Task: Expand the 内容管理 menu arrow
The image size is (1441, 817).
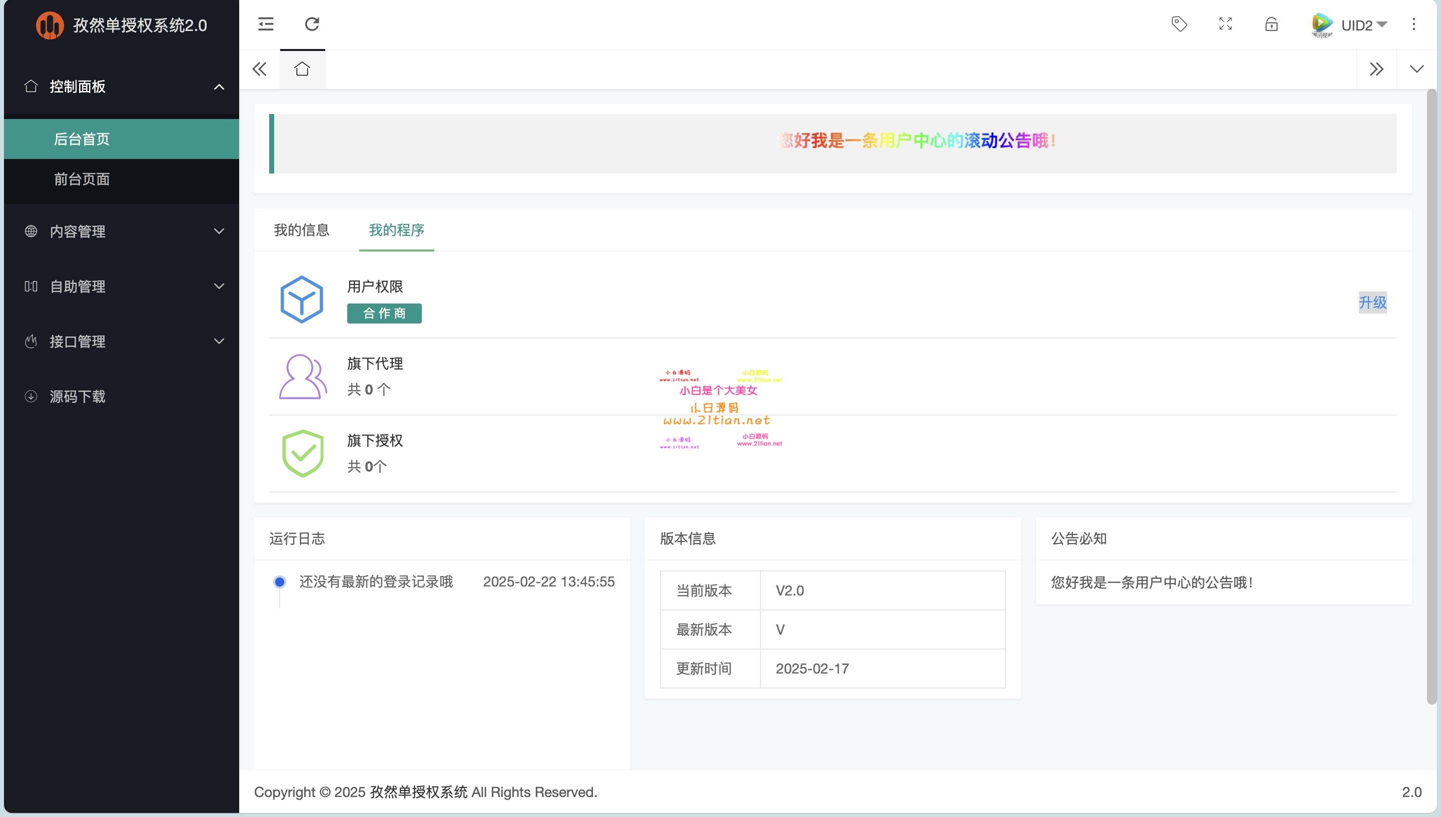Action: (x=219, y=231)
